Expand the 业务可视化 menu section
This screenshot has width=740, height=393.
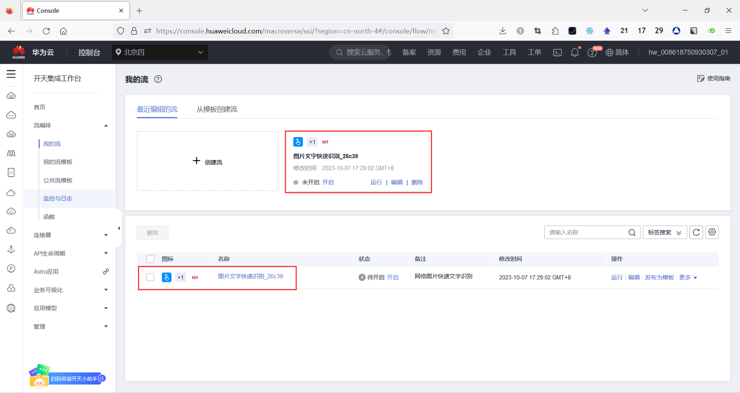point(106,290)
